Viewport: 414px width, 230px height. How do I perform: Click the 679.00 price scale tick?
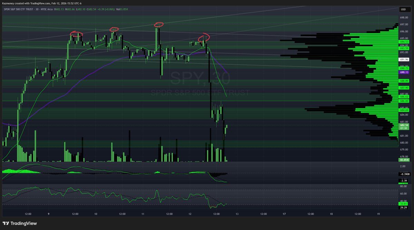[x=404, y=149]
